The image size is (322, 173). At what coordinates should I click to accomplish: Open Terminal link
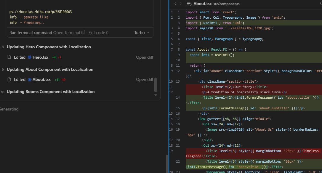pyautogui.click(x=67, y=33)
